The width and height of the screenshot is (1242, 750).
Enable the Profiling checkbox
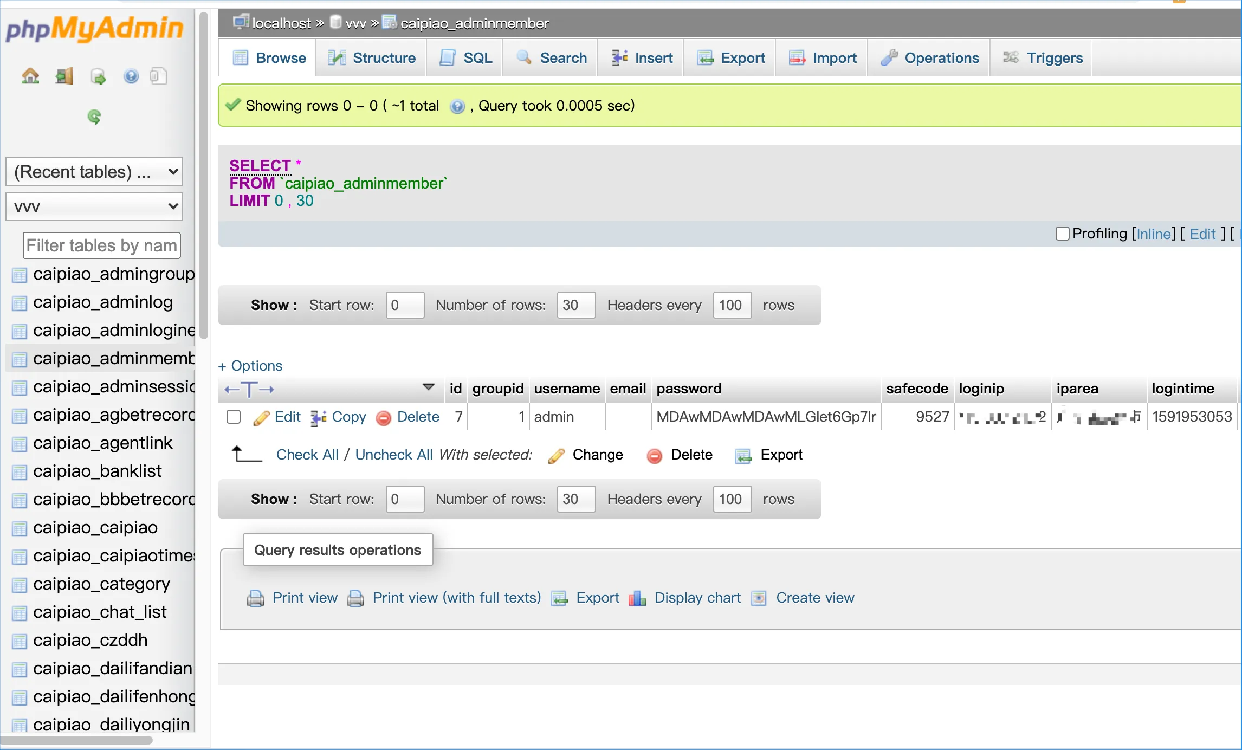[x=1062, y=234]
